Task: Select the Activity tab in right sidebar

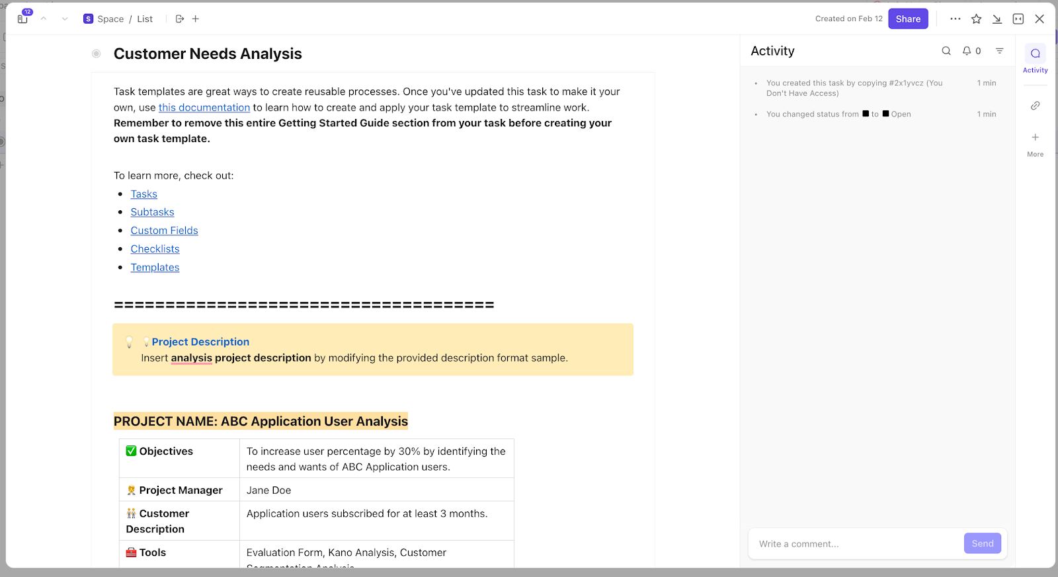Action: point(1036,58)
